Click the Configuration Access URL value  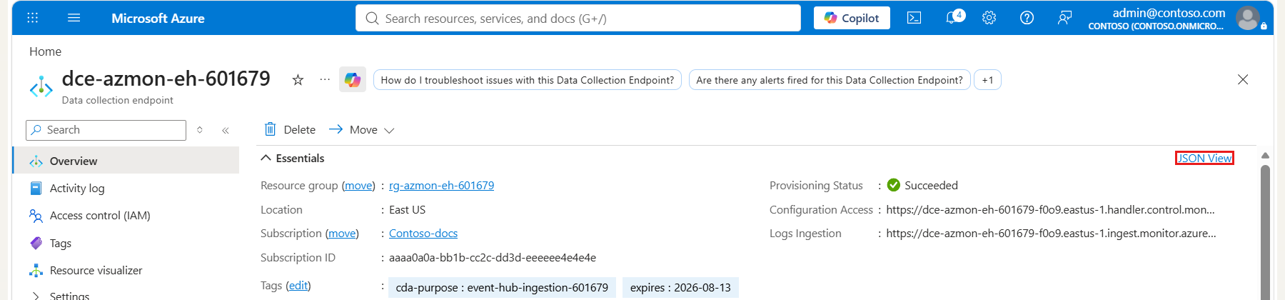(1051, 209)
